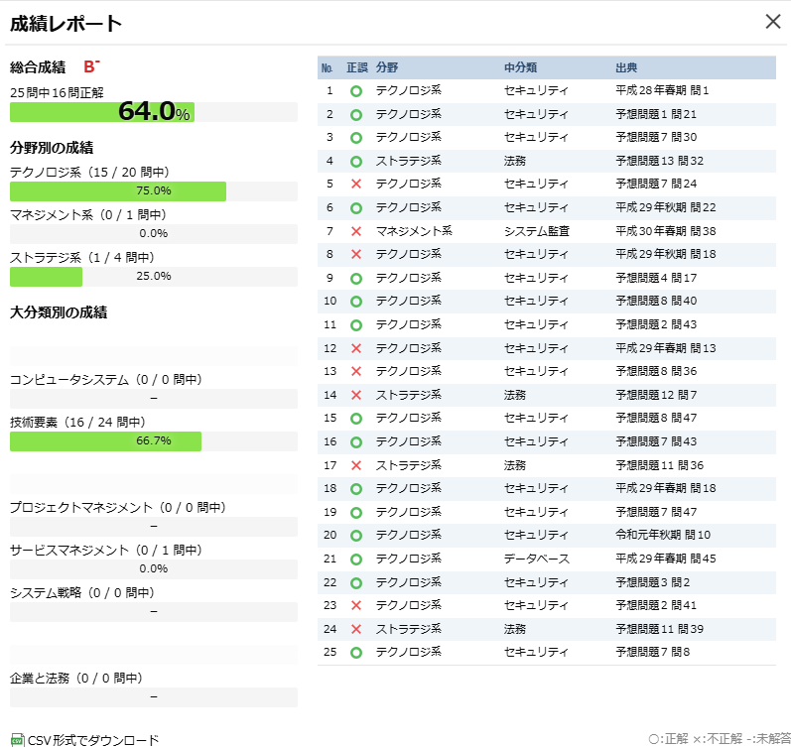This screenshot has height=747, width=791.
Task: Select source 平成30年春期 問38
Action: 665,231
